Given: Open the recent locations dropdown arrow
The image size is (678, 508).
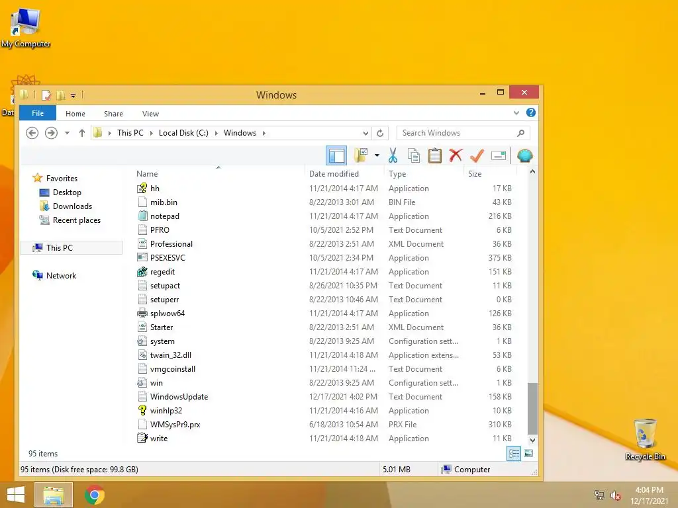Looking at the screenshot, I should 67,133.
